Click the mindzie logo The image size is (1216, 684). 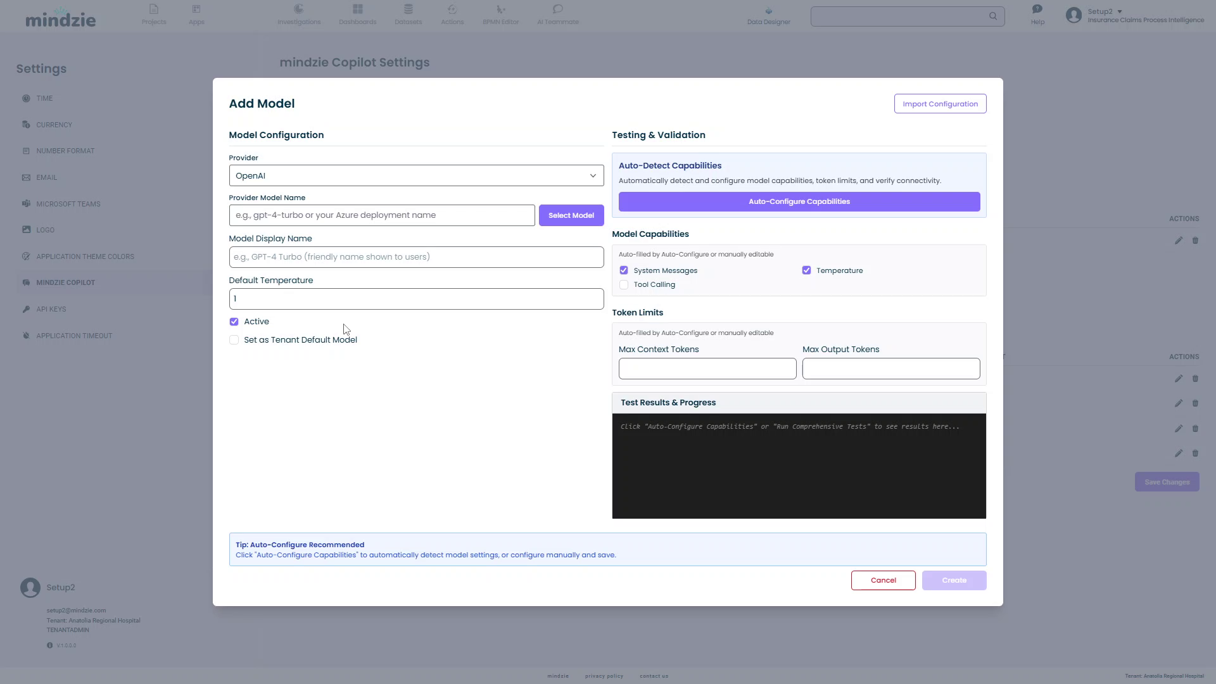click(x=61, y=17)
